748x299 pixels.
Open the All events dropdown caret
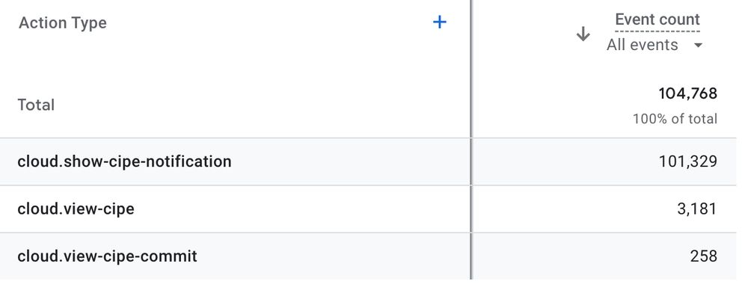[698, 46]
